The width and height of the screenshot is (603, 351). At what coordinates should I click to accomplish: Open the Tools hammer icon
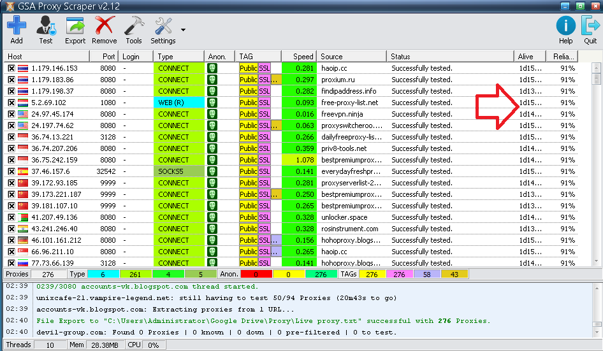pyautogui.click(x=134, y=25)
